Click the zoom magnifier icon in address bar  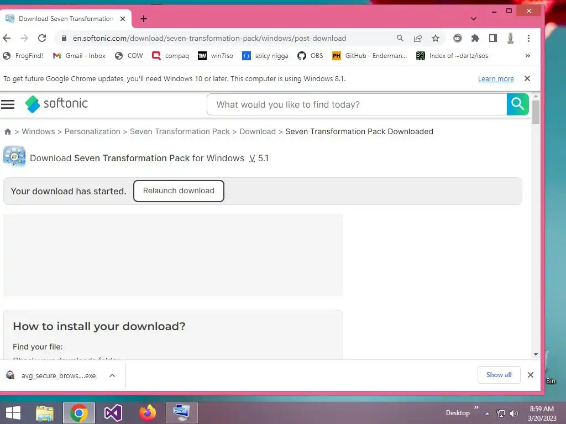(400, 38)
